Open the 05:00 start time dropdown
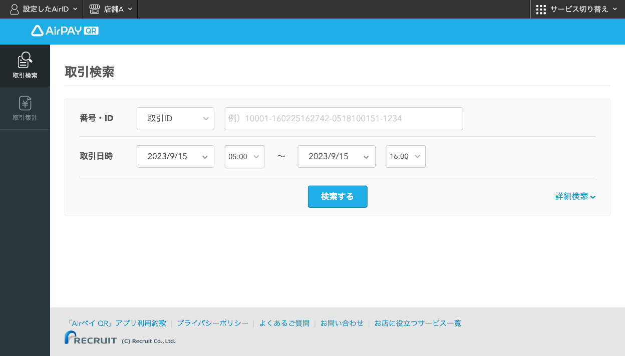This screenshot has width=625, height=356. (244, 156)
